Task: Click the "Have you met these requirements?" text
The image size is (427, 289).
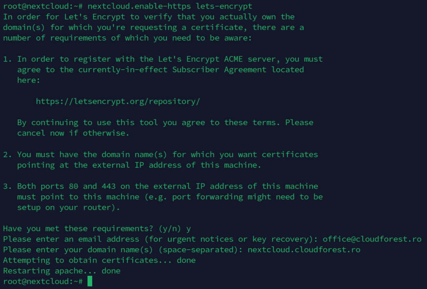Action: [x=78, y=229]
